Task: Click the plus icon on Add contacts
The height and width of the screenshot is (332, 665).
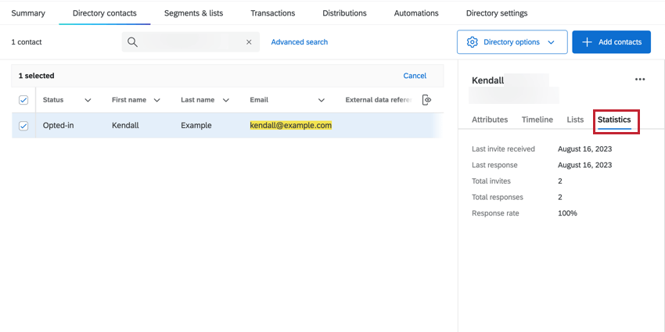Action: tap(587, 42)
